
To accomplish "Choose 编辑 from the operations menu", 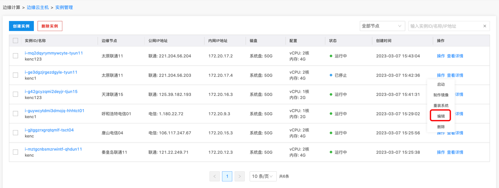I will pos(441,116).
